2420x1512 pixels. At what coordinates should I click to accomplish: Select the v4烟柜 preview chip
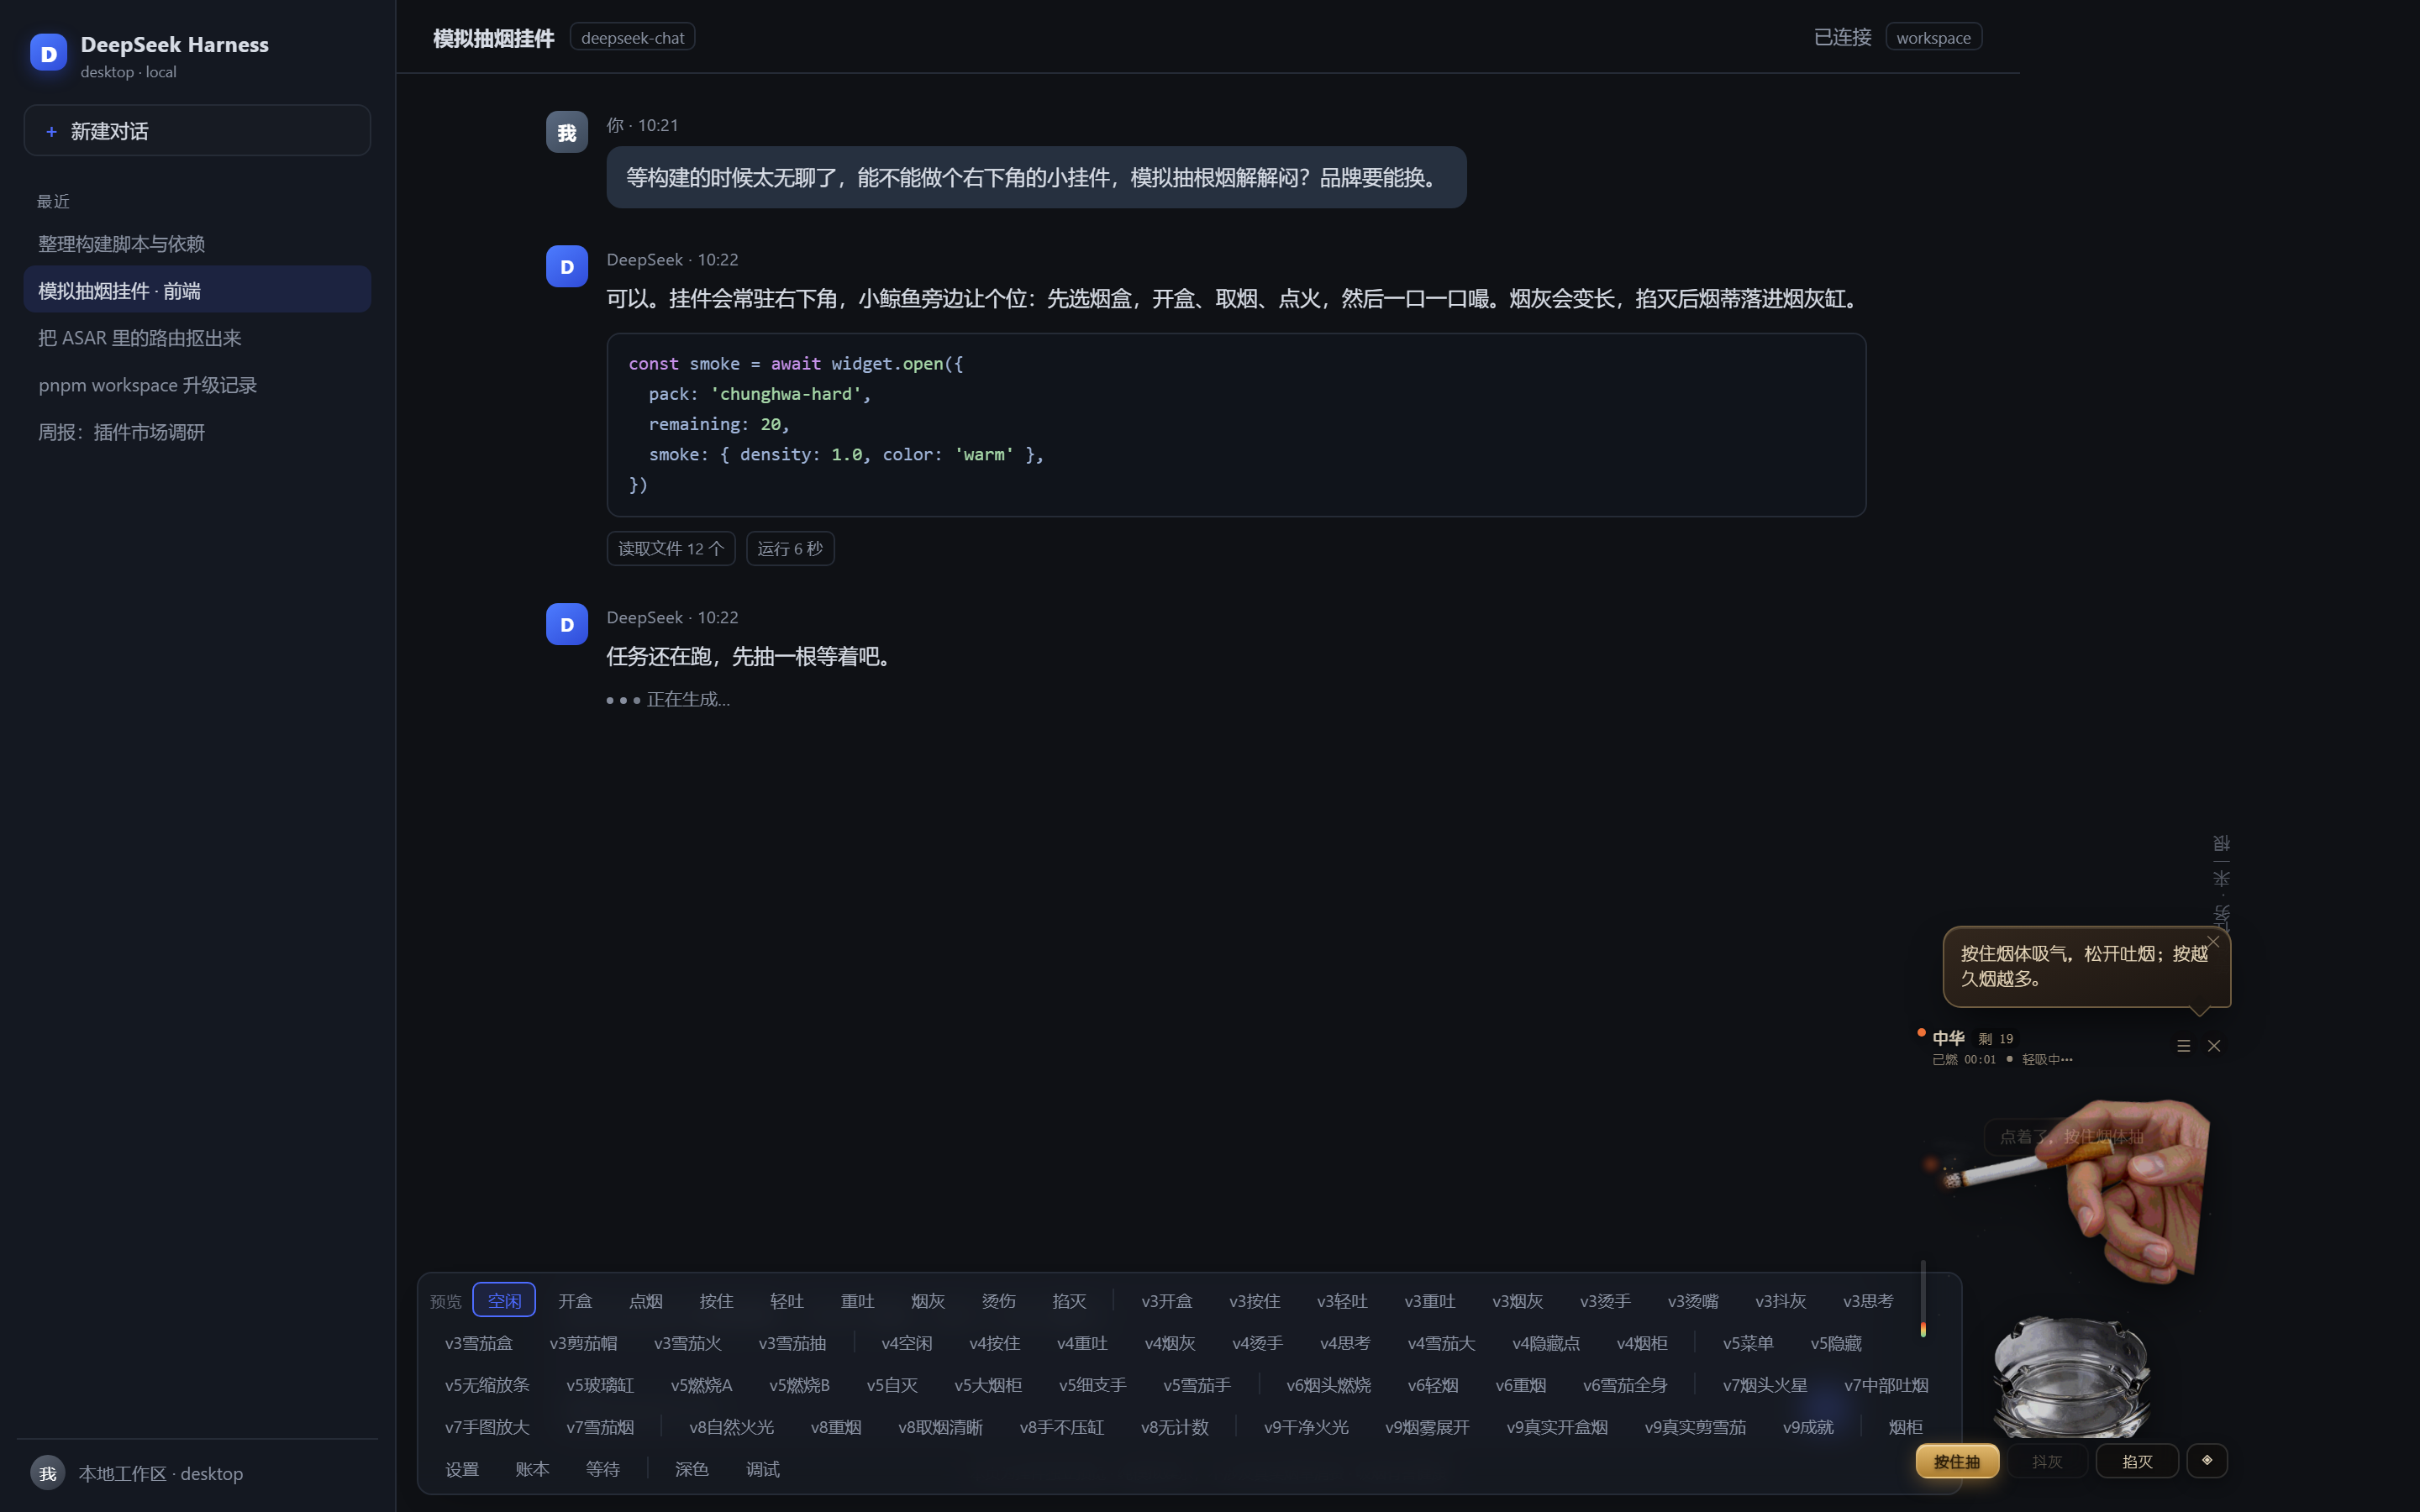pyautogui.click(x=1642, y=1342)
